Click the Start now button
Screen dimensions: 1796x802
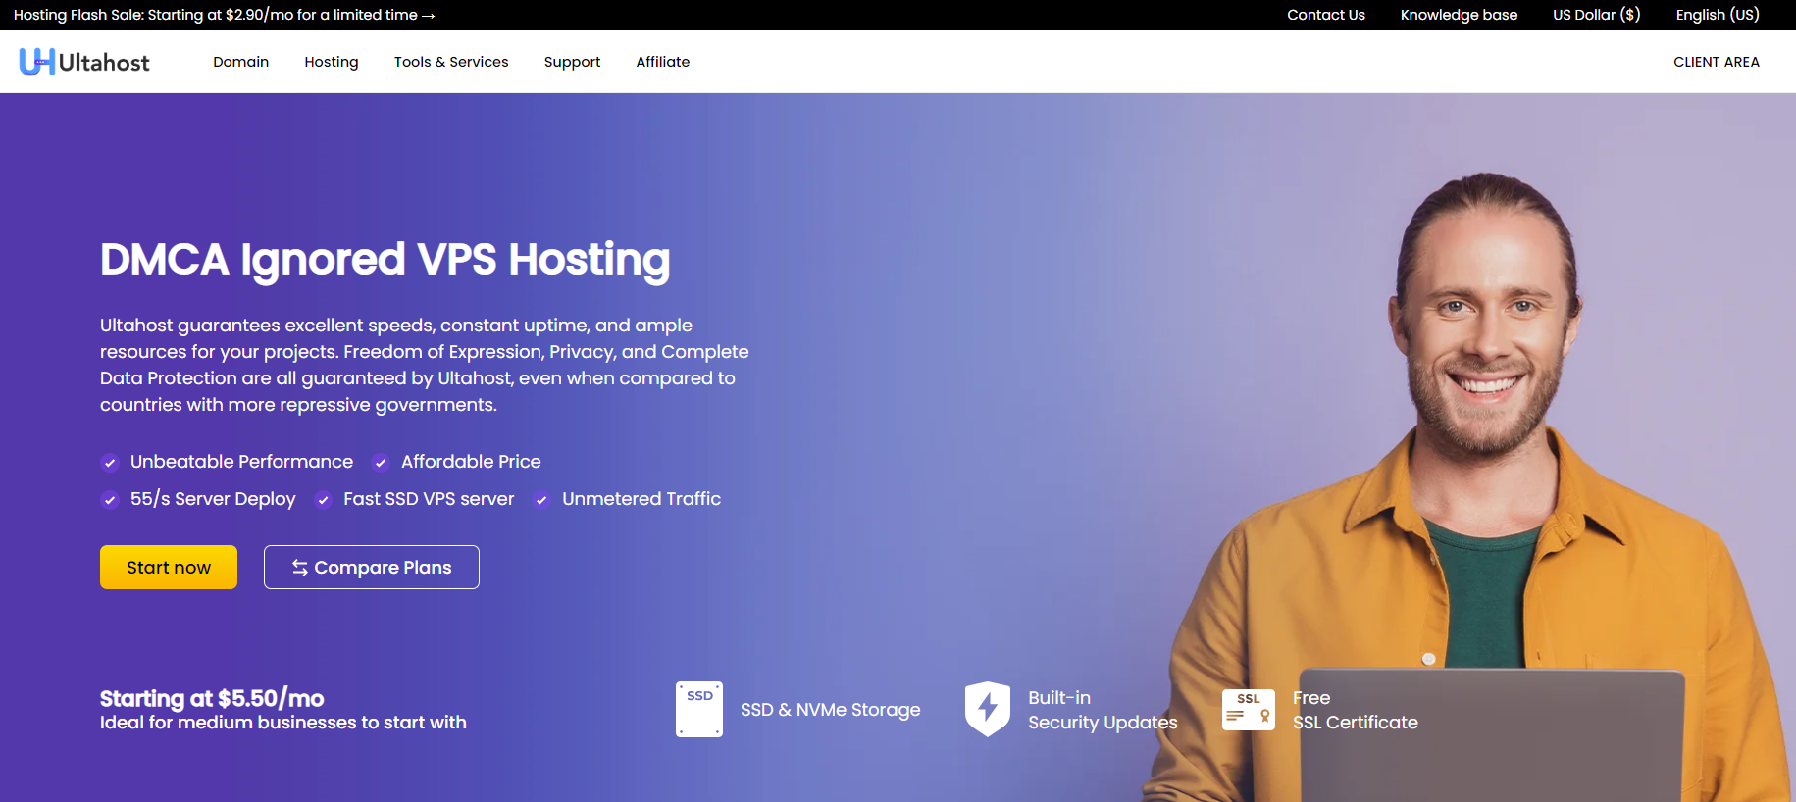tap(169, 568)
